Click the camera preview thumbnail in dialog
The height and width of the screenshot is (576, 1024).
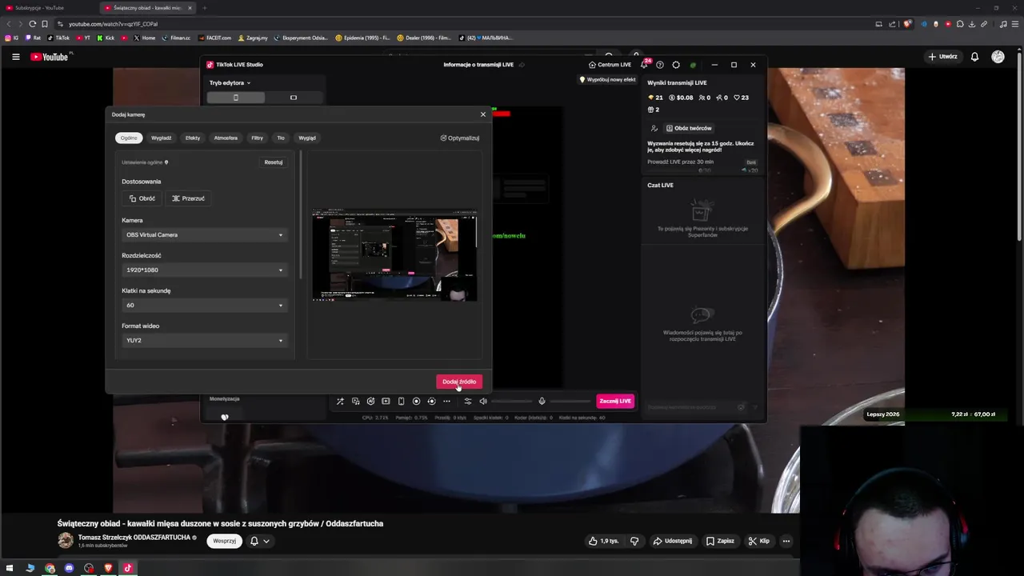coord(394,255)
